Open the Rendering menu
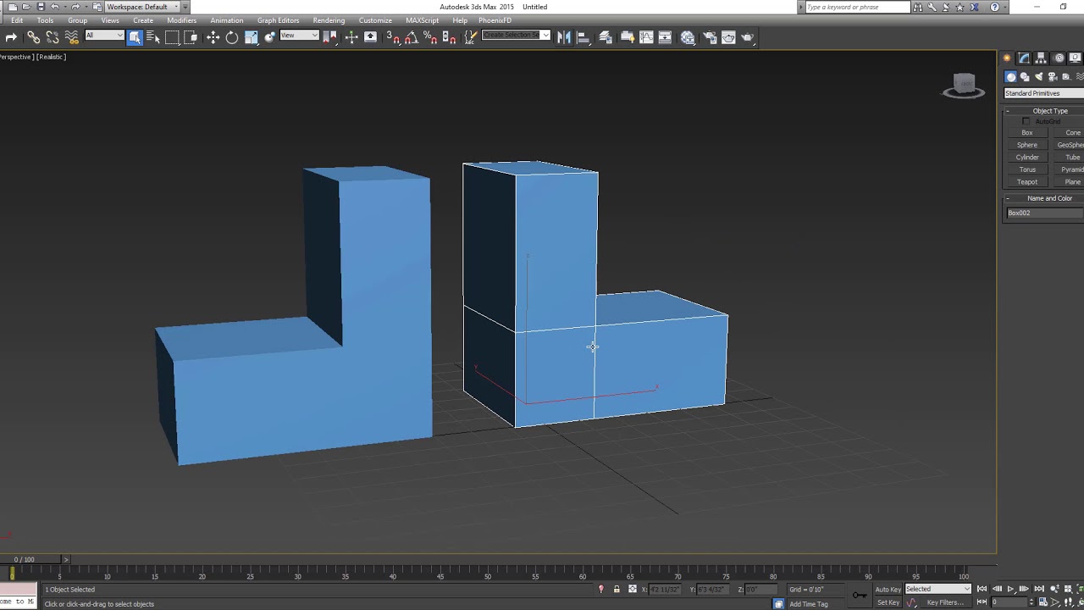The height and width of the screenshot is (610, 1084). [329, 20]
